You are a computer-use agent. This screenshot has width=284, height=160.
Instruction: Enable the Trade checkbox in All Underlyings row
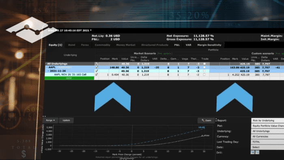(x=204, y=64)
